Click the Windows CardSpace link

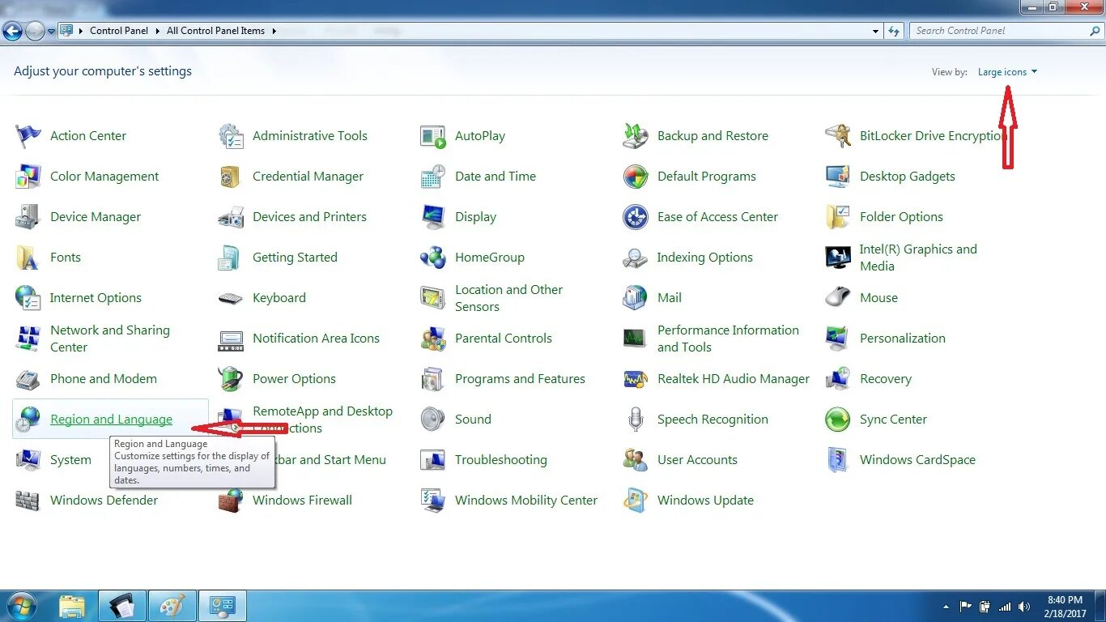click(917, 460)
